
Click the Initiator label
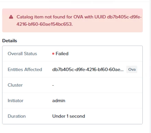[x=15, y=101]
